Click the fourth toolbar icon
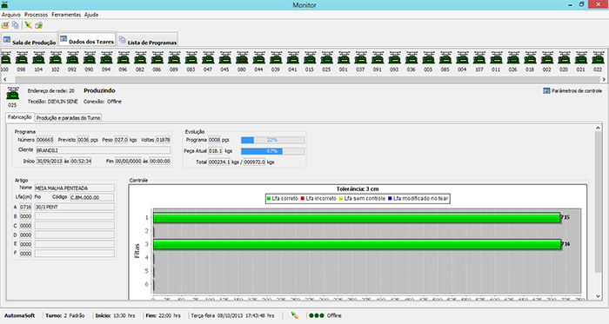The width and height of the screenshot is (609, 324). coord(38,25)
